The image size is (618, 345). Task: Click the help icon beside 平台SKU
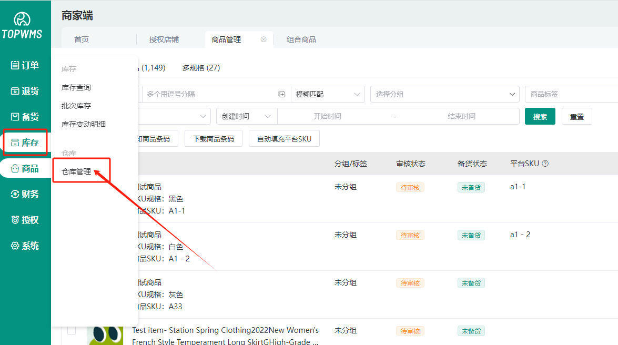coord(545,164)
